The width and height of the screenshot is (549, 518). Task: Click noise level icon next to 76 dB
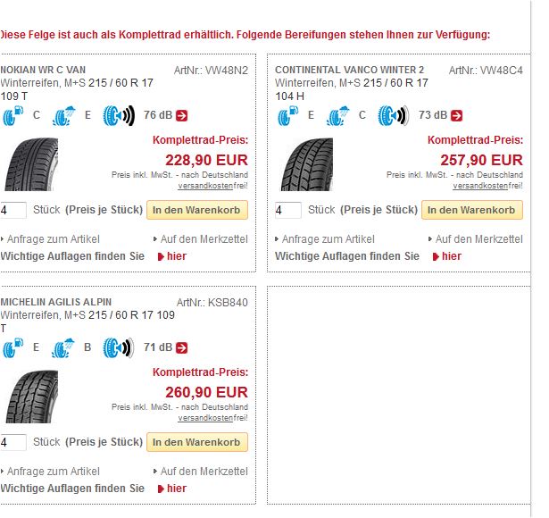[x=118, y=114]
